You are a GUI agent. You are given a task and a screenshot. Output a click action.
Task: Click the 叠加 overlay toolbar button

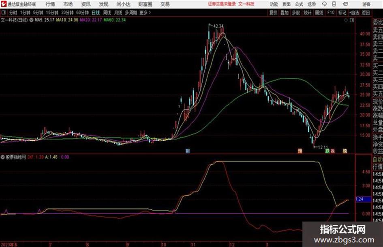click(285, 13)
